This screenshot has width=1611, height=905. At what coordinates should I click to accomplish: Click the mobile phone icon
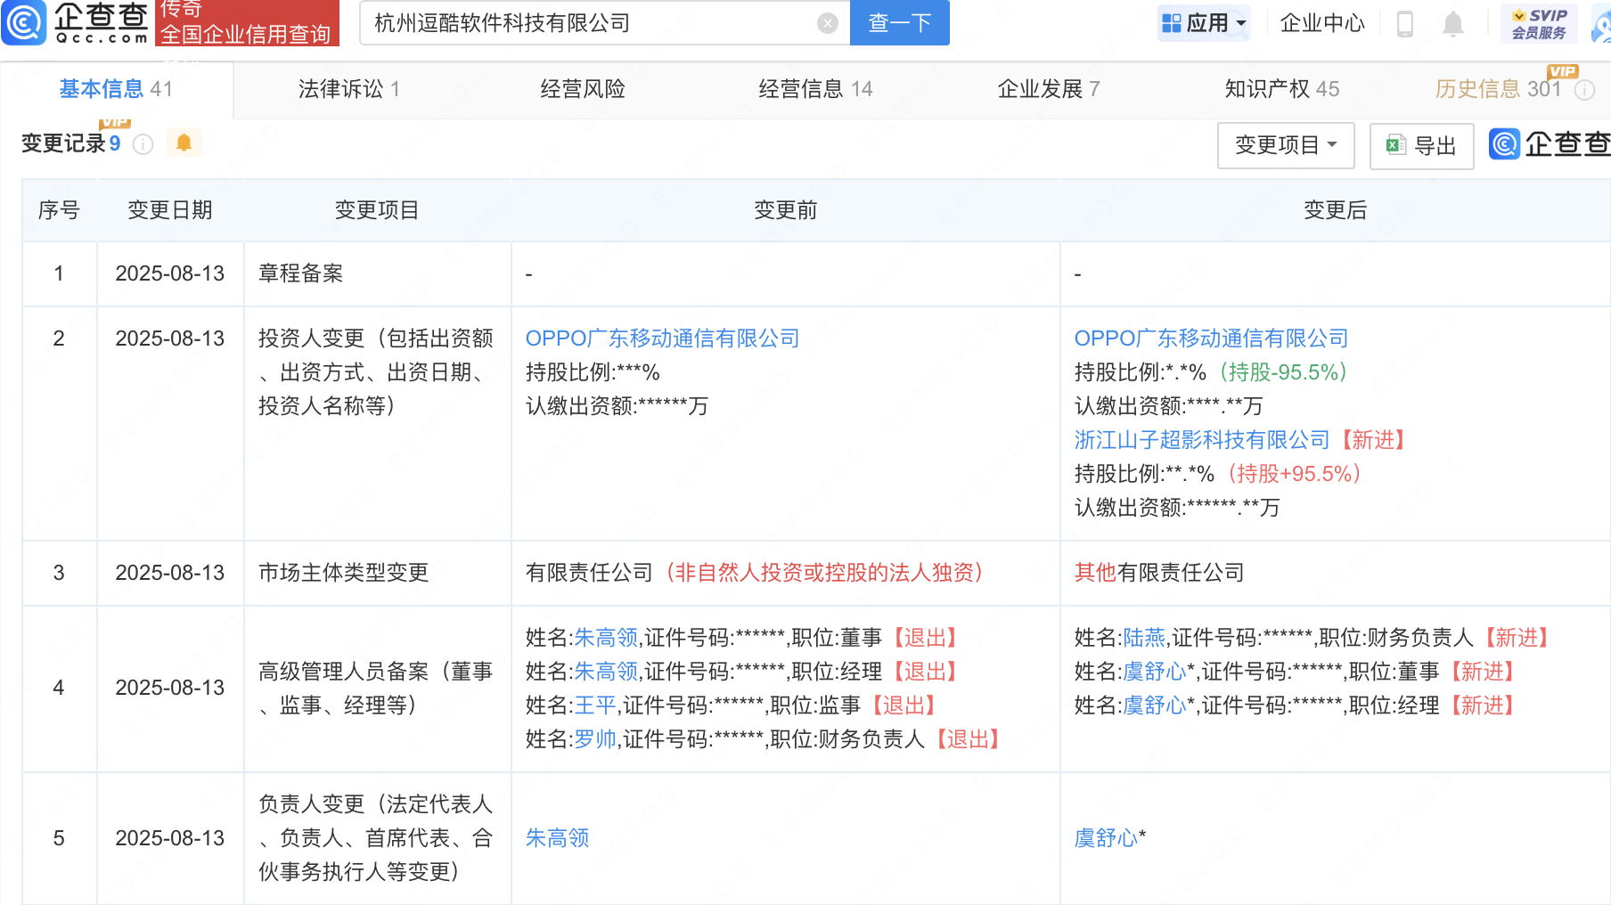[x=1405, y=24]
